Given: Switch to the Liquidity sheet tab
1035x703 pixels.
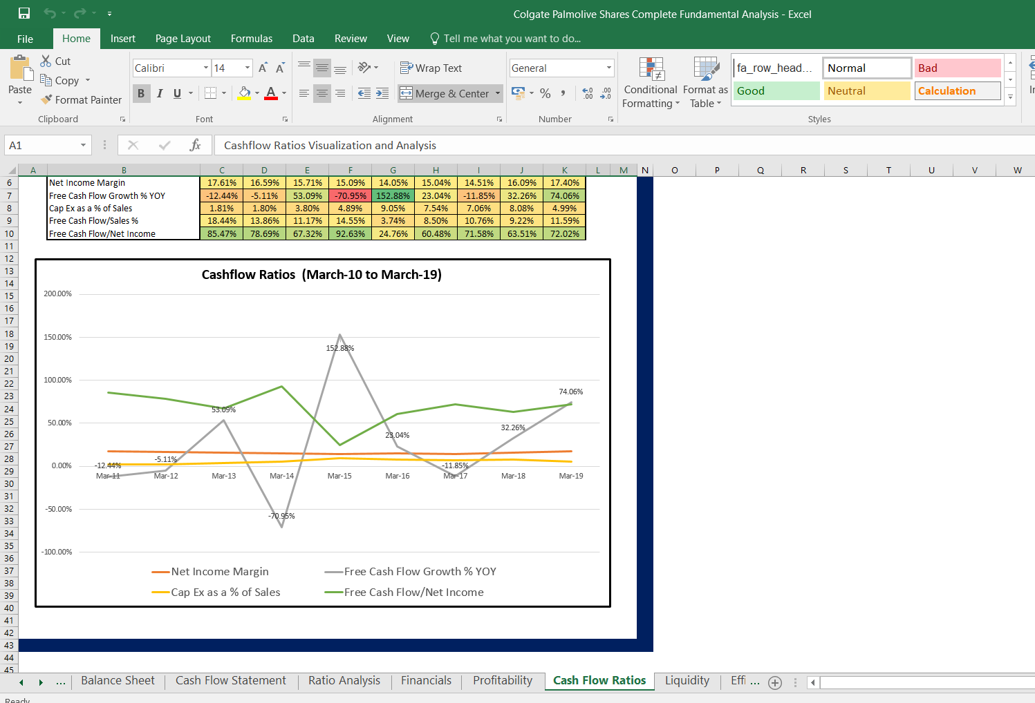Looking at the screenshot, I should (687, 680).
